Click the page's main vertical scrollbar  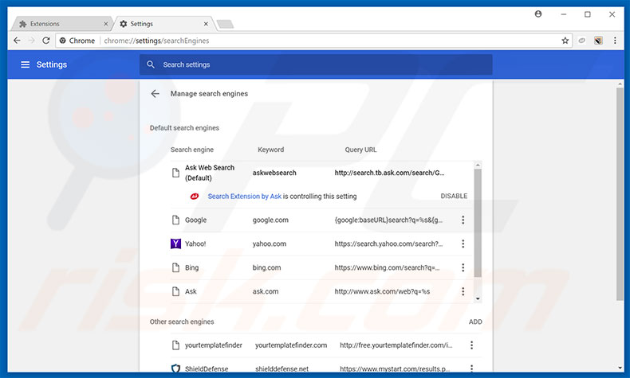tap(620, 193)
